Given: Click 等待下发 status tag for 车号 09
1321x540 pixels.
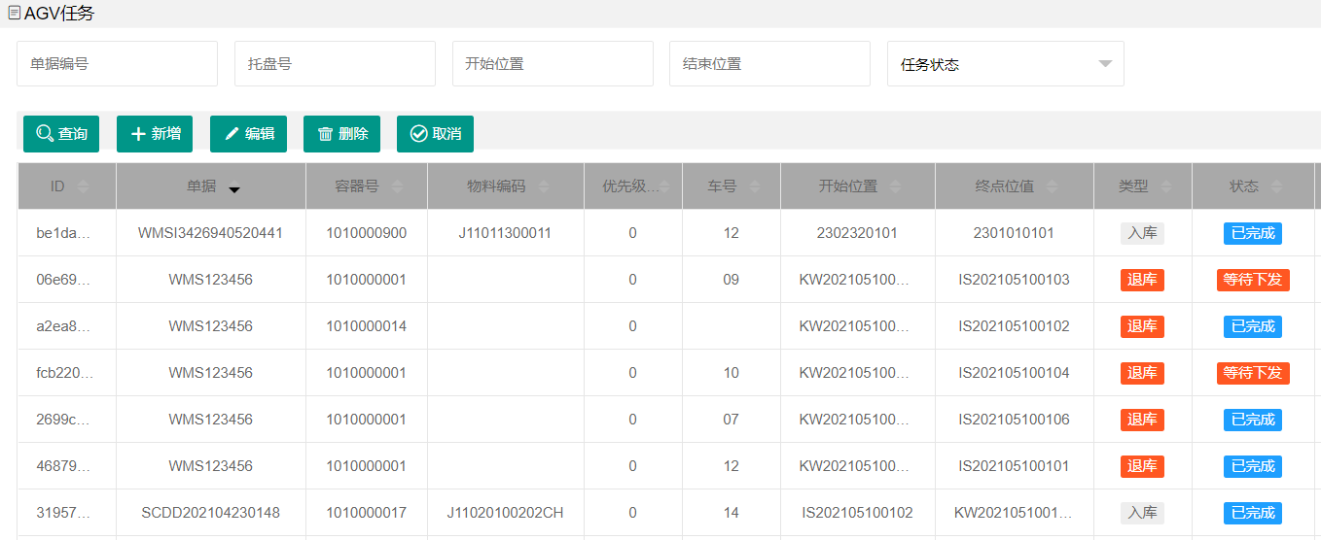Looking at the screenshot, I should click(x=1253, y=280).
